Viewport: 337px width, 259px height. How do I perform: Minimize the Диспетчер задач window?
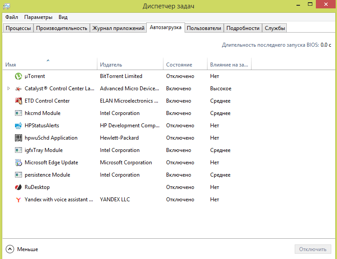pos(298,5)
